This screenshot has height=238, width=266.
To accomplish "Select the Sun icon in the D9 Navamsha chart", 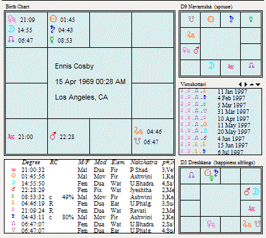I will point(211,19).
